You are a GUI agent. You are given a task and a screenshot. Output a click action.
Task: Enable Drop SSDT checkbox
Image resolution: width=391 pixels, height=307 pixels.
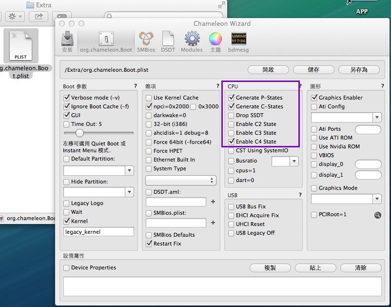[x=231, y=115]
